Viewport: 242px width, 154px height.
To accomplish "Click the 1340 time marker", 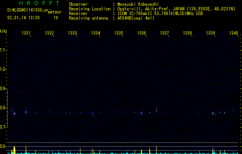I will pos(234,33).
